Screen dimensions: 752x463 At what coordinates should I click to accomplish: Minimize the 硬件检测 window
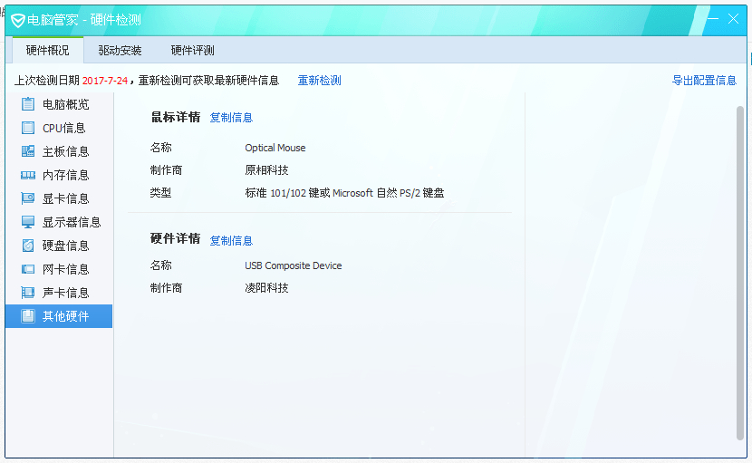coord(713,19)
